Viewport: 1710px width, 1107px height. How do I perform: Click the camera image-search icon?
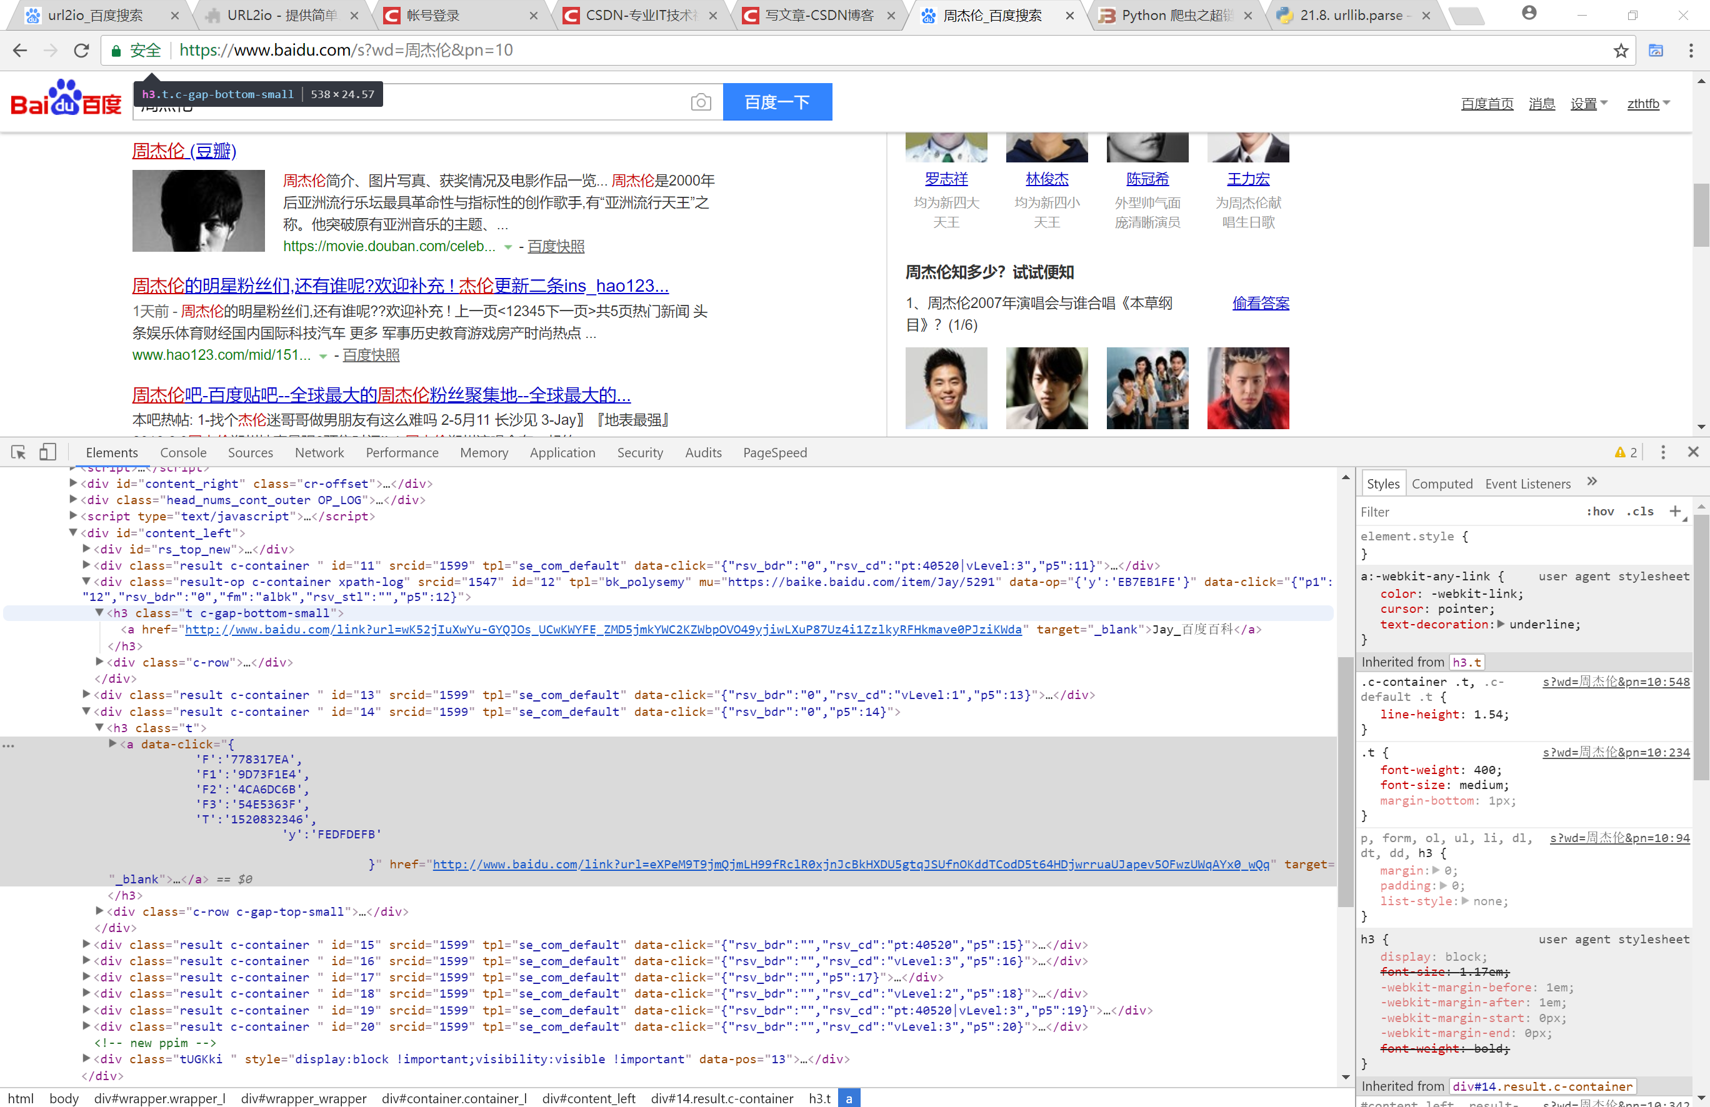pos(701,102)
